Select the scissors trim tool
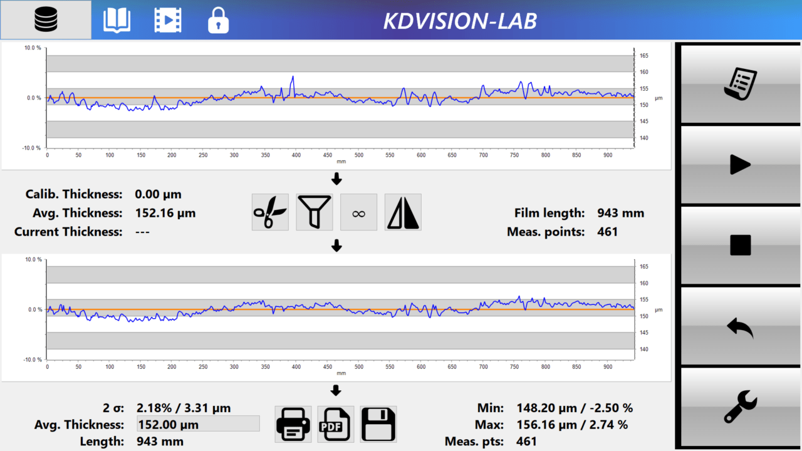802x451 pixels. 270,212
